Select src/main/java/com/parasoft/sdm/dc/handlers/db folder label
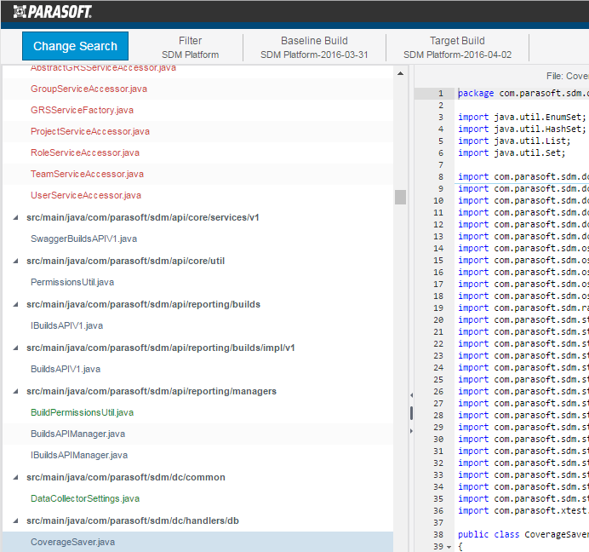This screenshot has width=589, height=552. 133,520
